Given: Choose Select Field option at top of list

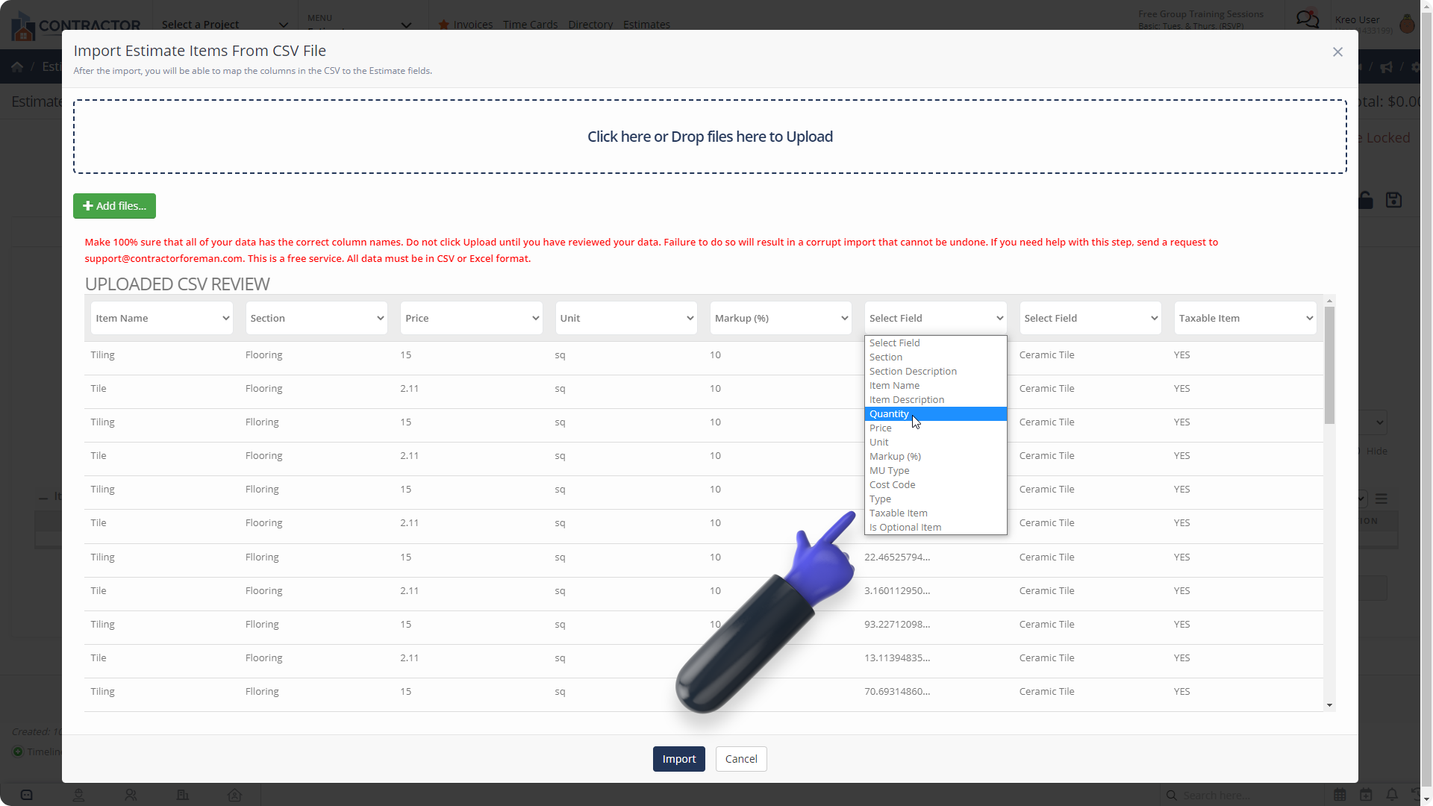Looking at the screenshot, I should click(x=936, y=343).
